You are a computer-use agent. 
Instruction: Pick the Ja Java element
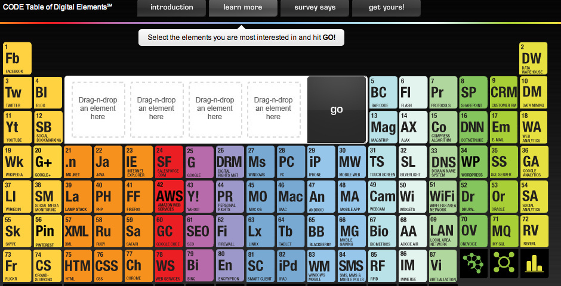click(109, 161)
